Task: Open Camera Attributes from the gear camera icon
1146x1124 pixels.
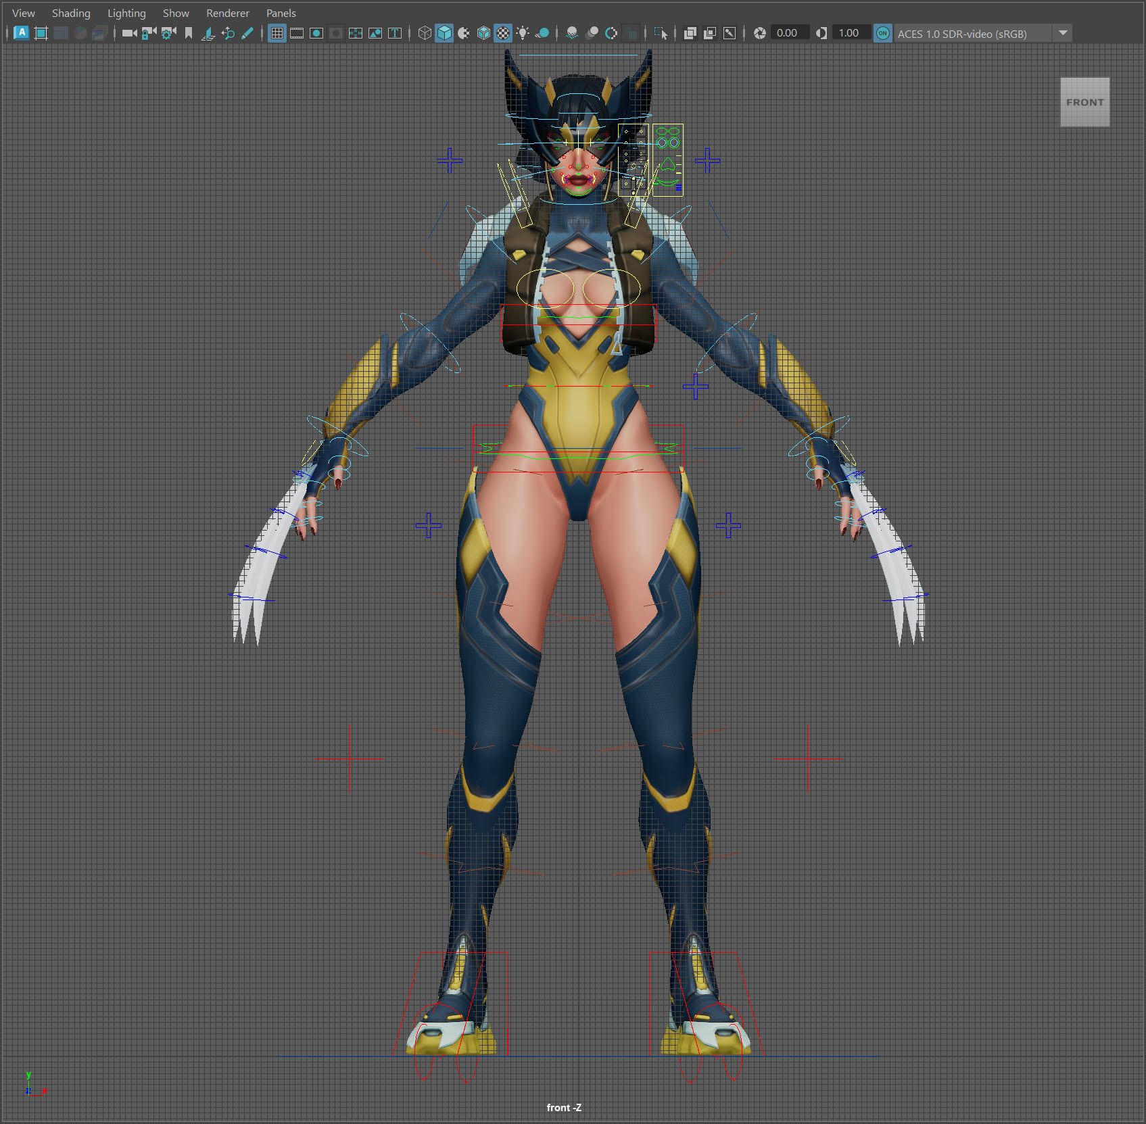Action: 168,33
